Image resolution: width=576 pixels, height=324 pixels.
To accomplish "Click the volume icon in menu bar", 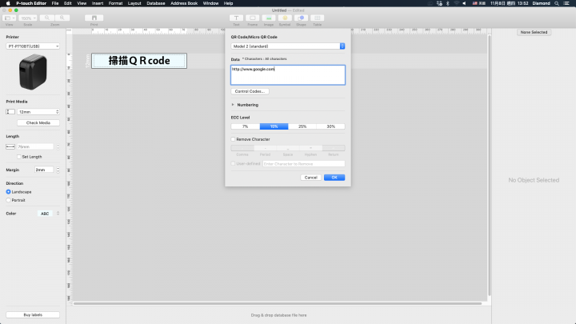I will coord(464,3).
